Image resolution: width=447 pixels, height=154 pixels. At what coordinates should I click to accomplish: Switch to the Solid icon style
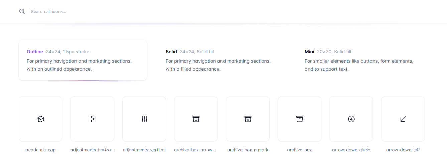(x=221, y=60)
